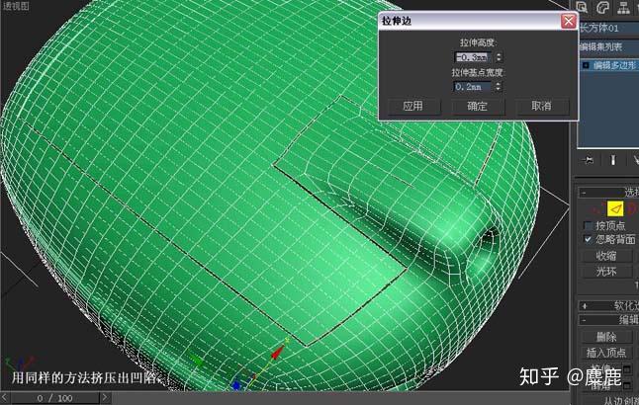Image resolution: width=639 pixels, height=405 pixels.
Task: Click the 插入顶点 button
Action: pos(606,353)
